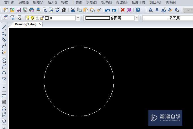This screenshot has width=193, height=129.
Task: Copy selection to clipboard
Action: tap(79, 10)
